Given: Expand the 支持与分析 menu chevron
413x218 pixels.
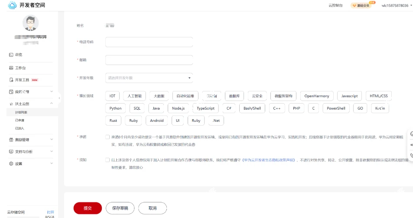Looking at the screenshot, I should pyautogui.click(x=52, y=151).
